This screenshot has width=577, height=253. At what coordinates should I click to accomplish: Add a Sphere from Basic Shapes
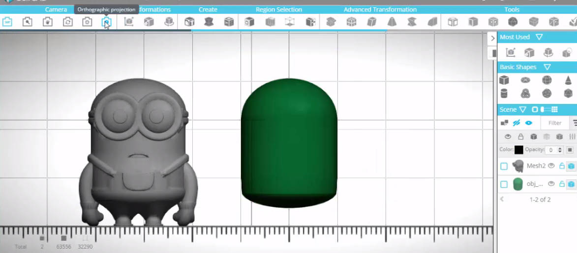point(547,80)
